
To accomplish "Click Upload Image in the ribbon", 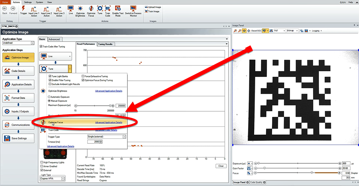I will [153, 7].
